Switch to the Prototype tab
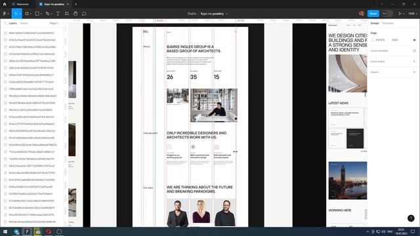420x236 pixels. (x=388, y=24)
